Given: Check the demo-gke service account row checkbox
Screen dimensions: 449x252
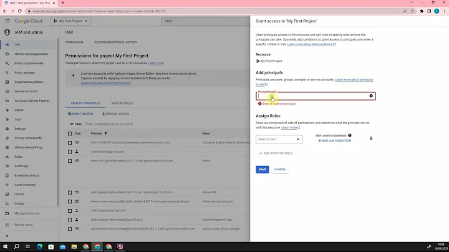Looking at the screenshot, I should tap(70, 193).
